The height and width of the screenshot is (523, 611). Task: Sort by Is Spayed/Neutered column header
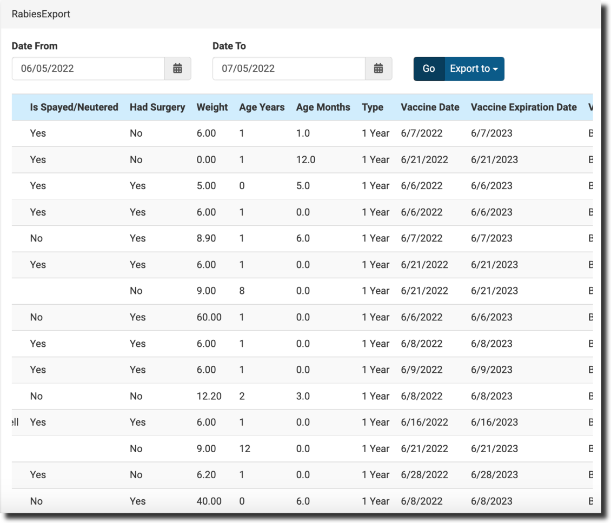pos(74,107)
